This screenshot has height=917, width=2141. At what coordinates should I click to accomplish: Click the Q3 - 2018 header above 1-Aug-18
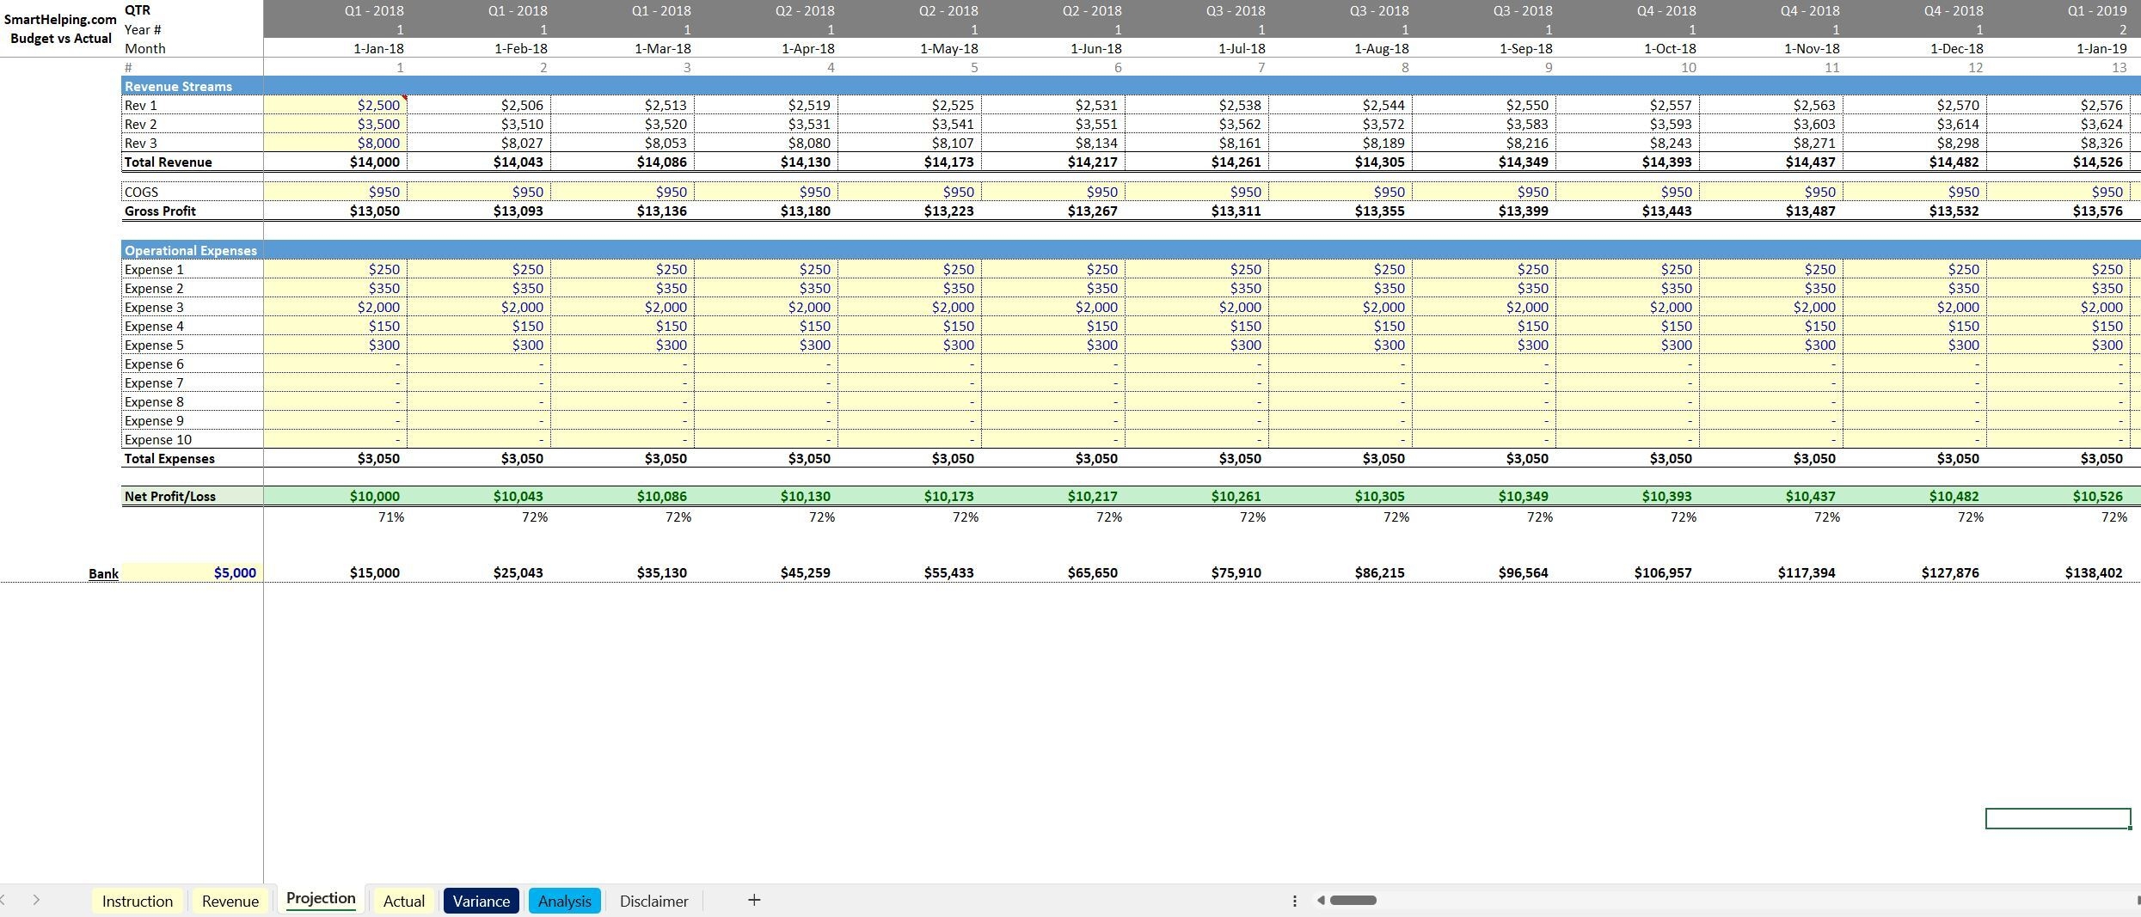point(1378,11)
